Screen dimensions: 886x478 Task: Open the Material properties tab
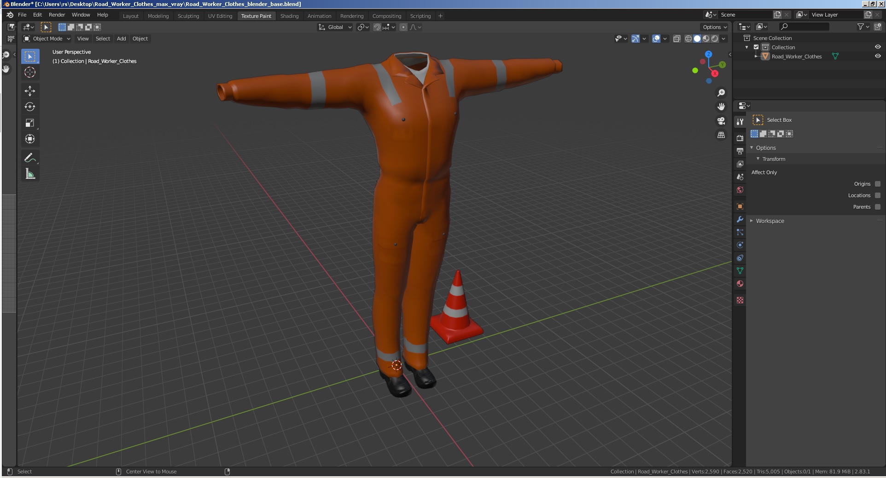tap(740, 284)
